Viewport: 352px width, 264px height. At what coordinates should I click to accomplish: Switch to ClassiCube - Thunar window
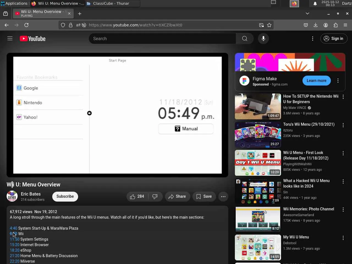(112, 4)
